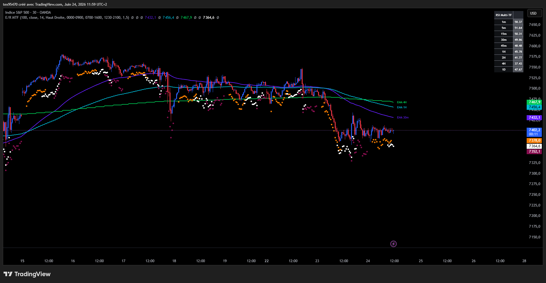Click the EMA 1H line label
This screenshot has height=283, width=546.
pos(402,107)
